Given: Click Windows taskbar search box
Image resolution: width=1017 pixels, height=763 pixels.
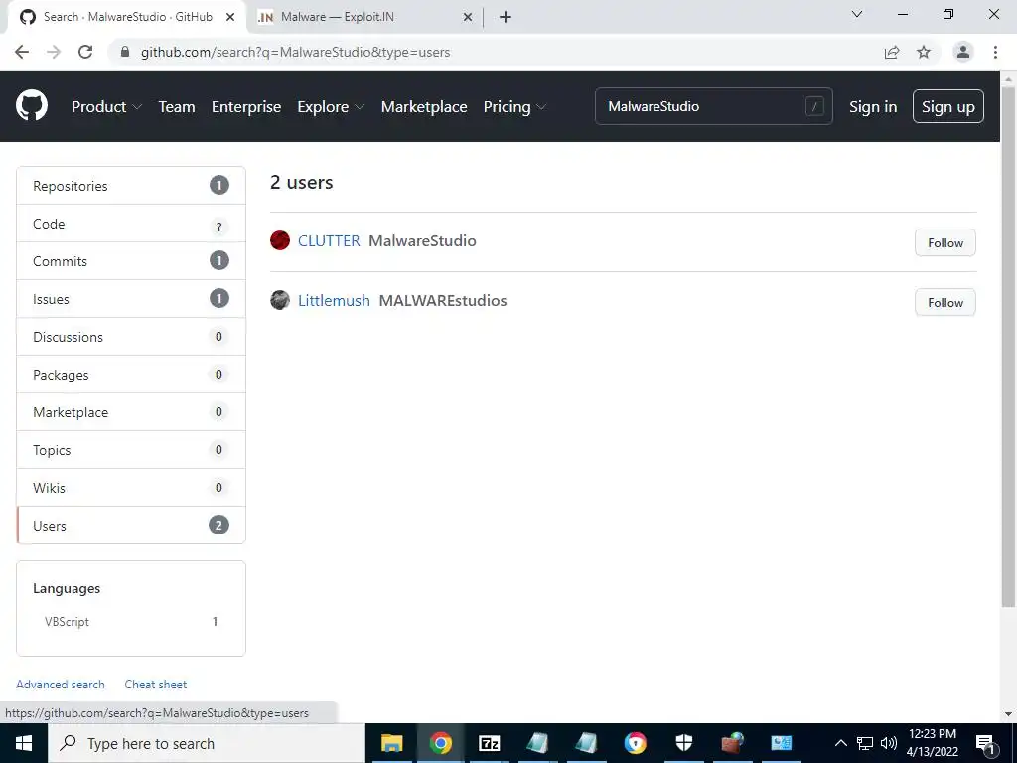Looking at the screenshot, I should [207, 743].
